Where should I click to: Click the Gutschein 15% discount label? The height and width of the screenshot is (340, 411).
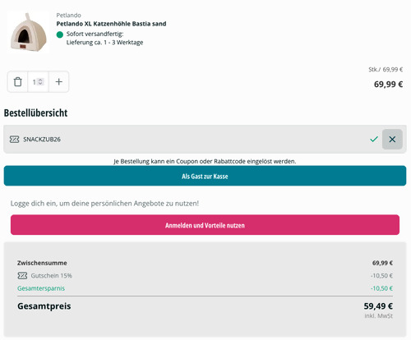pos(51,276)
